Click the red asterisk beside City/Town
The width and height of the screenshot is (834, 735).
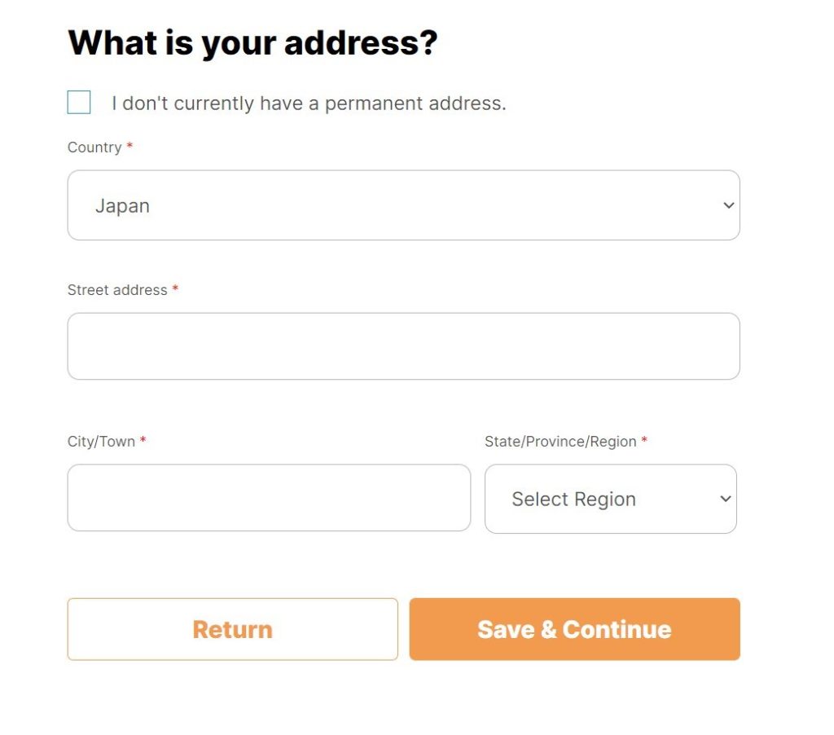pos(143,441)
